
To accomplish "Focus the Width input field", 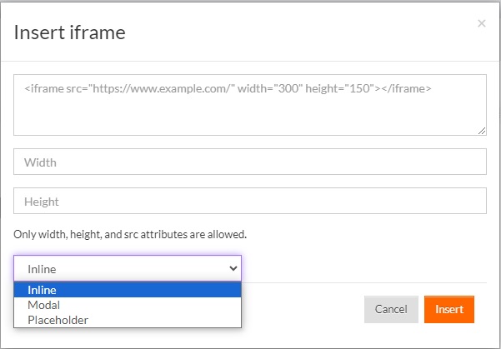I will [250, 162].
